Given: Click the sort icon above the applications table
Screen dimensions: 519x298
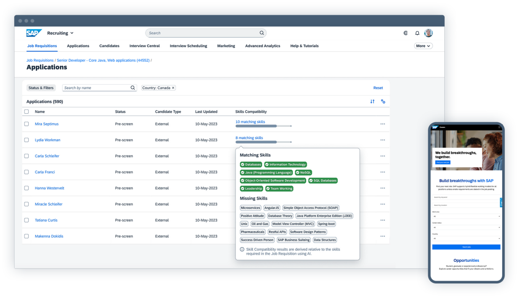Looking at the screenshot, I should pos(371,101).
